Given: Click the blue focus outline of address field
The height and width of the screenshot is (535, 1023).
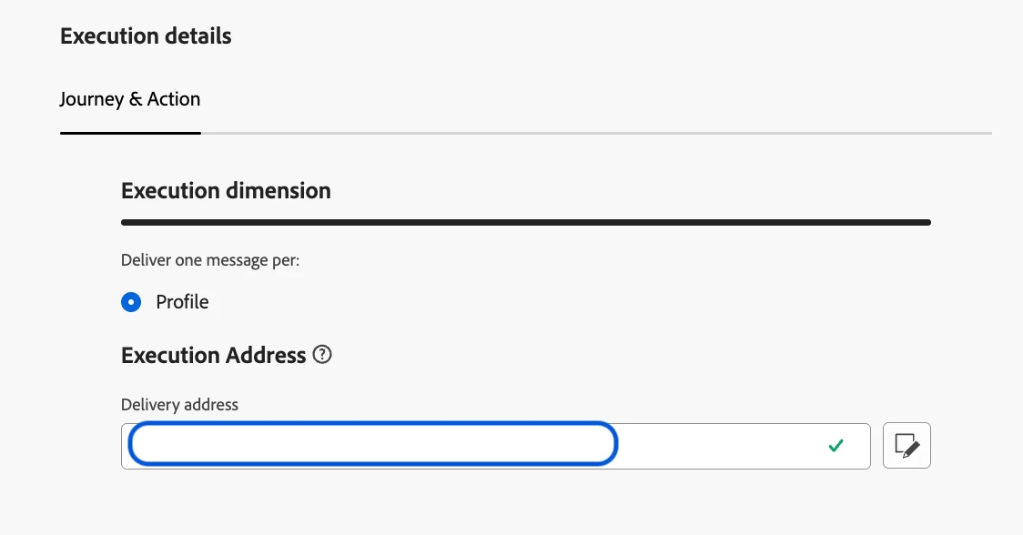Looking at the screenshot, I should pos(372,424).
